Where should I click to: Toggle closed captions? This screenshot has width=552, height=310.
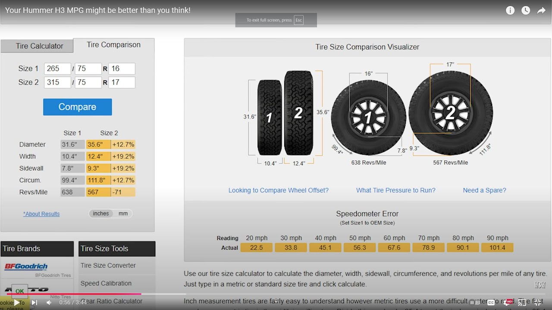click(x=491, y=302)
